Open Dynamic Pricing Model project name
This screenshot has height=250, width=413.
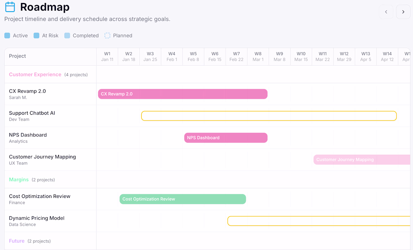tap(37, 218)
